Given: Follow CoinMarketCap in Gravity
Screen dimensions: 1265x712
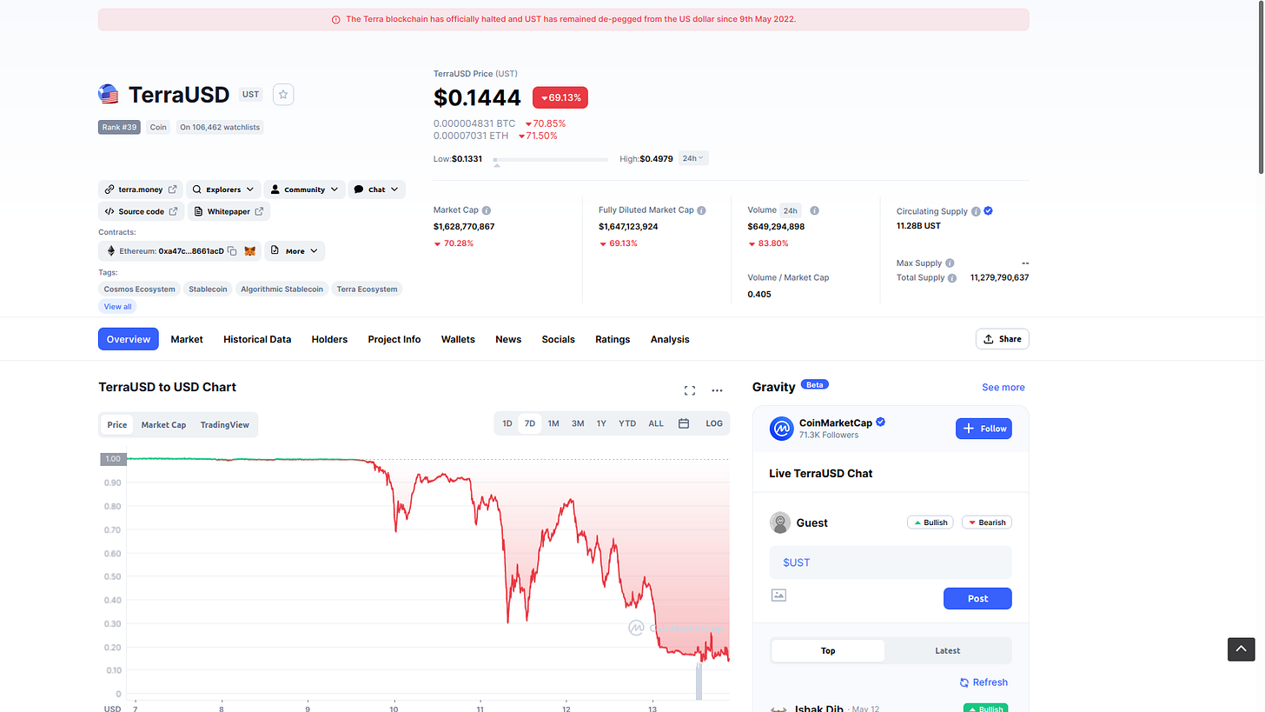Looking at the screenshot, I should (x=984, y=429).
